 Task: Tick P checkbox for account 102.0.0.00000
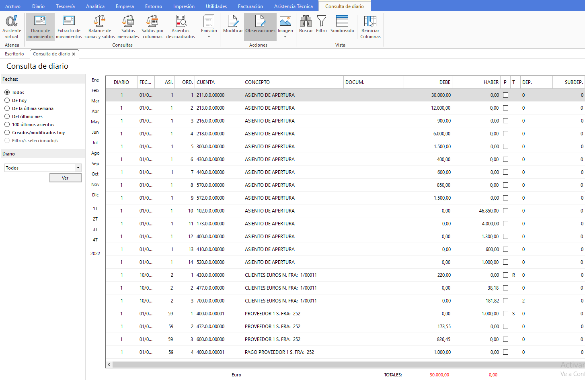[x=505, y=211]
